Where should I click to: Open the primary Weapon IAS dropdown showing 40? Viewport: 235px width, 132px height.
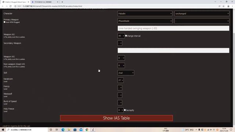(121, 36)
